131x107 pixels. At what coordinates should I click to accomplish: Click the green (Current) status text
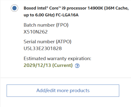pyautogui.click(x=62, y=65)
